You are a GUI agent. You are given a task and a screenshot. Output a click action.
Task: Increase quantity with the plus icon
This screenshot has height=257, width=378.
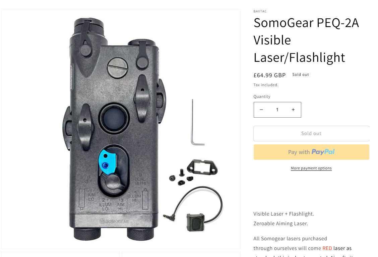pos(293,110)
